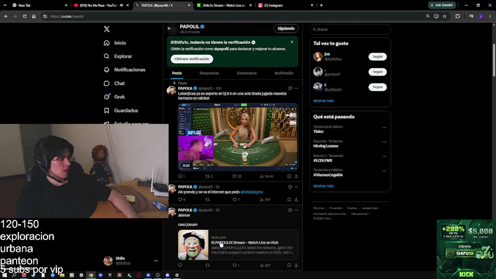Mute the YouTube tab audio icon
The image size is (496, 279).
(121, 5)
